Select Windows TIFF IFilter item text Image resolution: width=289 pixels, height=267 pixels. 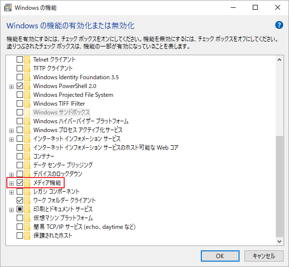(59, 104)
